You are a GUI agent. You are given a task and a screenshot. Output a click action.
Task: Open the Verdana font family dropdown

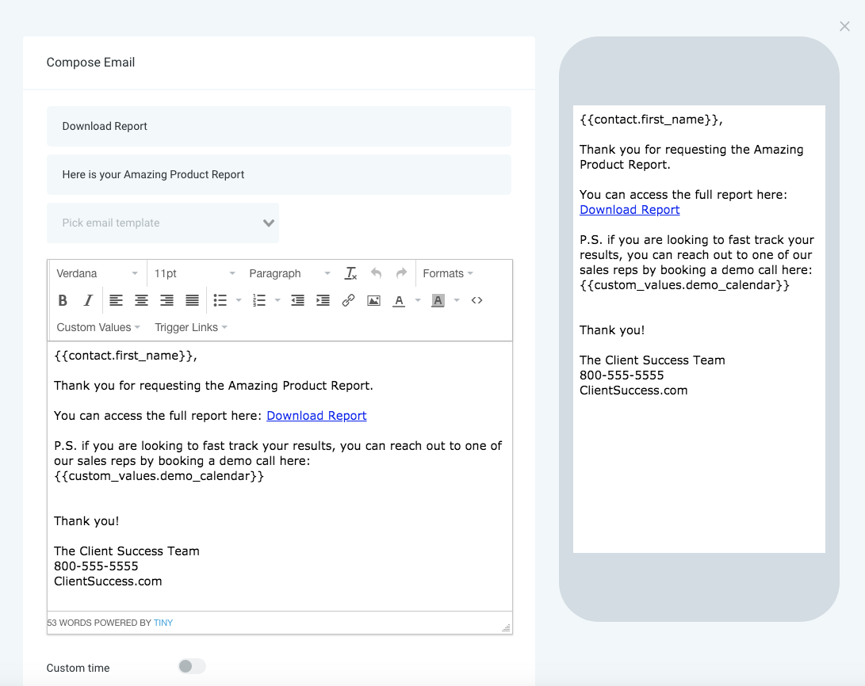pyautogui.click(x=97, y=273)
